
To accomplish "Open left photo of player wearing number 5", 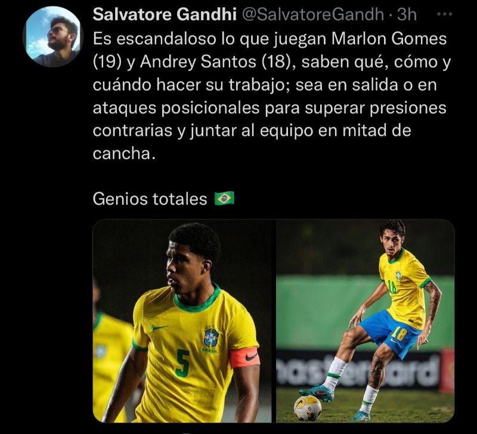I will tap(182, 321).
